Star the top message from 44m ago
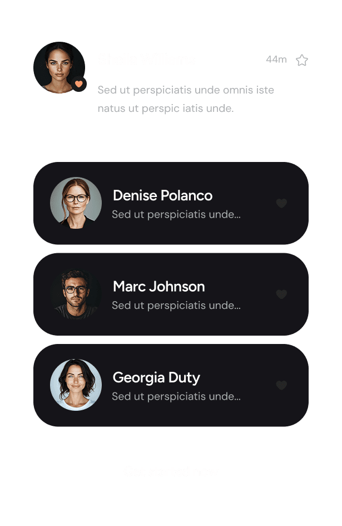 302,60
